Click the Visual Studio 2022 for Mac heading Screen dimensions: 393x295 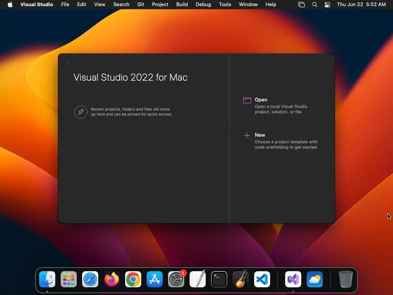tap(130, 77)
